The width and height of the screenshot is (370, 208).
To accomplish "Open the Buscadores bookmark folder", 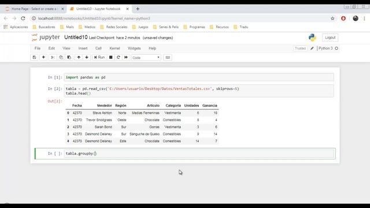I will pyautogui.click(x=44, y=27).
